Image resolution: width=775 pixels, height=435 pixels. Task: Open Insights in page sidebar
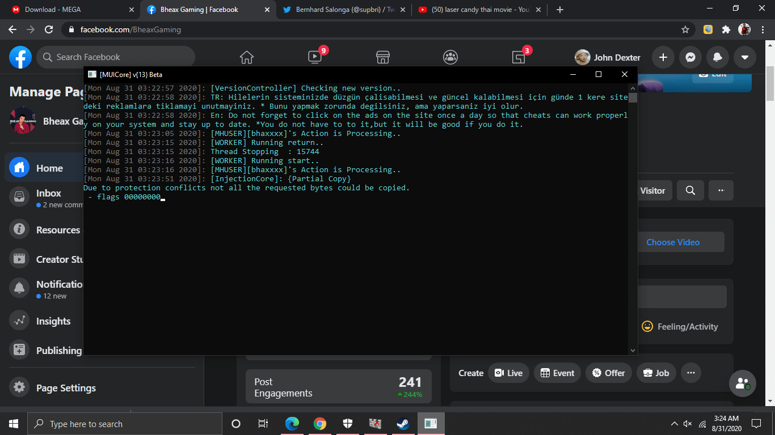pos(44,321)
